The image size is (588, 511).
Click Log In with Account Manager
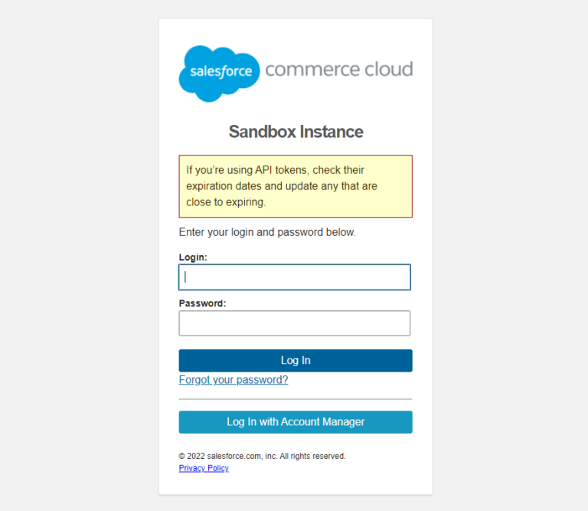click(x=296, y=422)
